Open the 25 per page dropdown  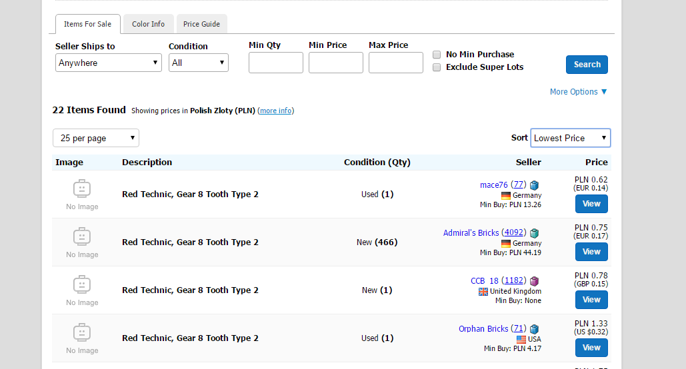(96, 138)
